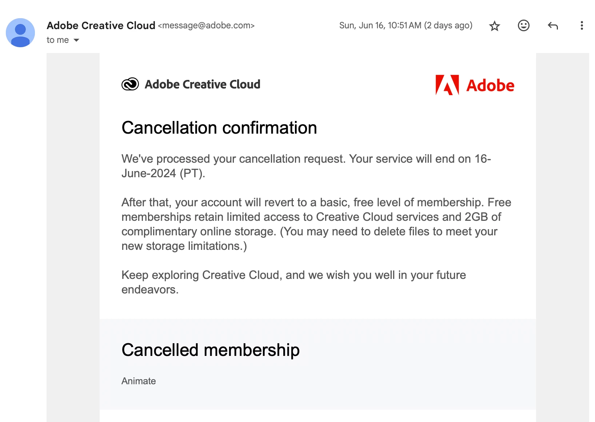Click the Adobe wordmark text in header
This screenshot has width=595, height=422.
pyautogui.click(x=490, y=86)
